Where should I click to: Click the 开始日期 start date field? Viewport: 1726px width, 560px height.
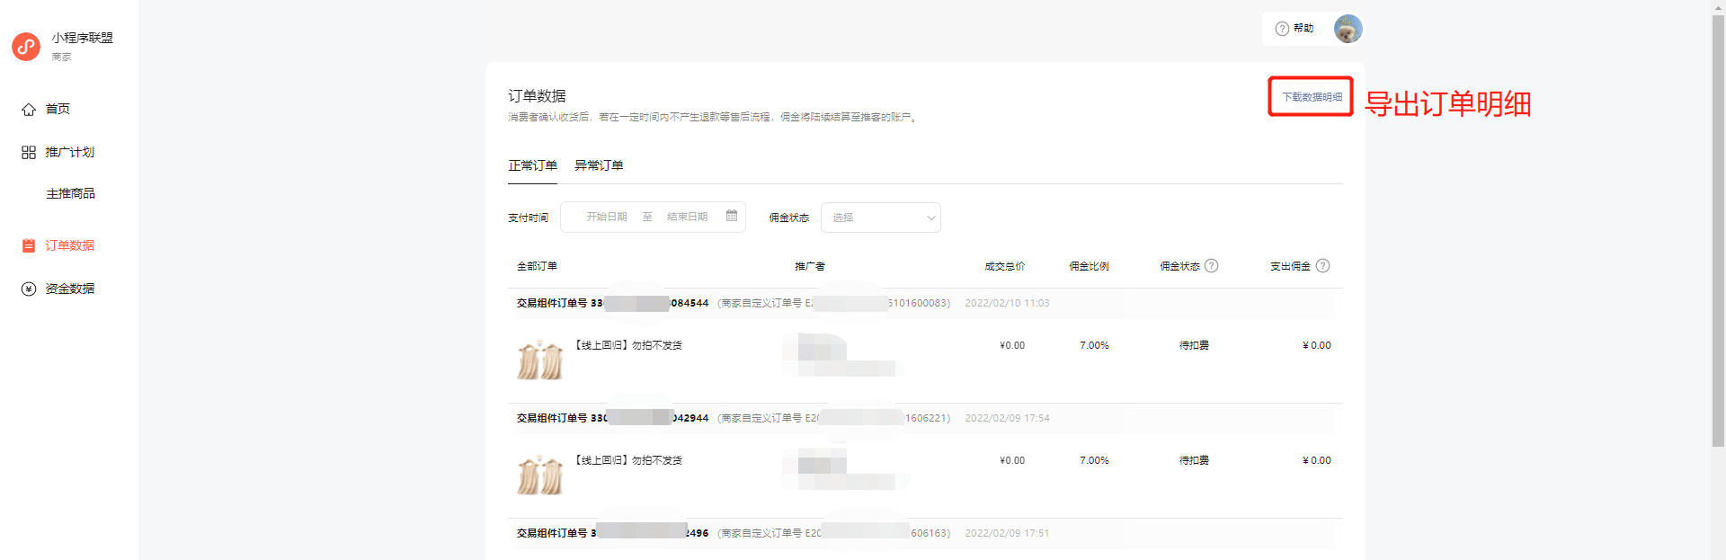607,217
